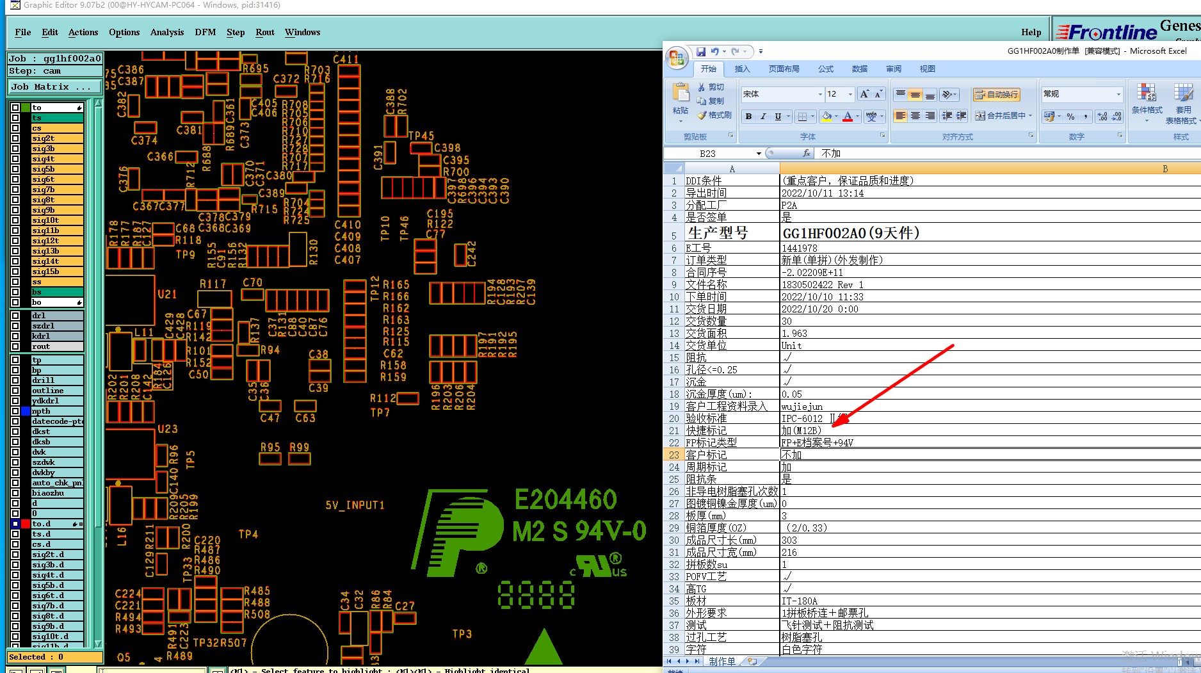The width and height of the screenshot is (1201, 673).
Task: Center text horizontally in Excel
Action: (915, 116)
